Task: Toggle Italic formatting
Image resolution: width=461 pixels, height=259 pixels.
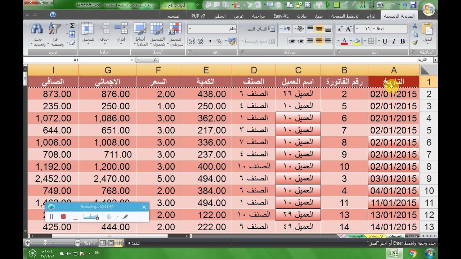Action: (x=394, y=41)
